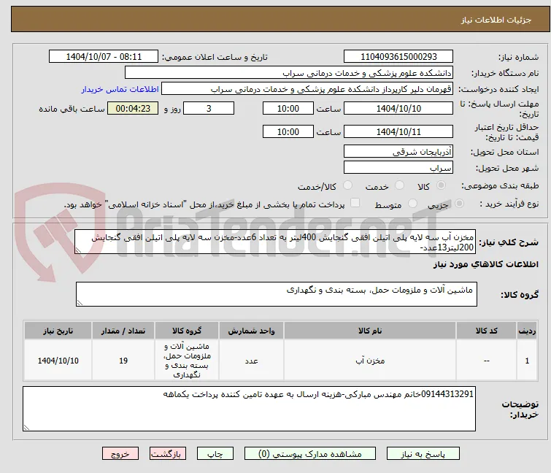The height and width of the screenshot is (473, 551).
Task: Click the quantity cell showing 19
Action: 123,361
